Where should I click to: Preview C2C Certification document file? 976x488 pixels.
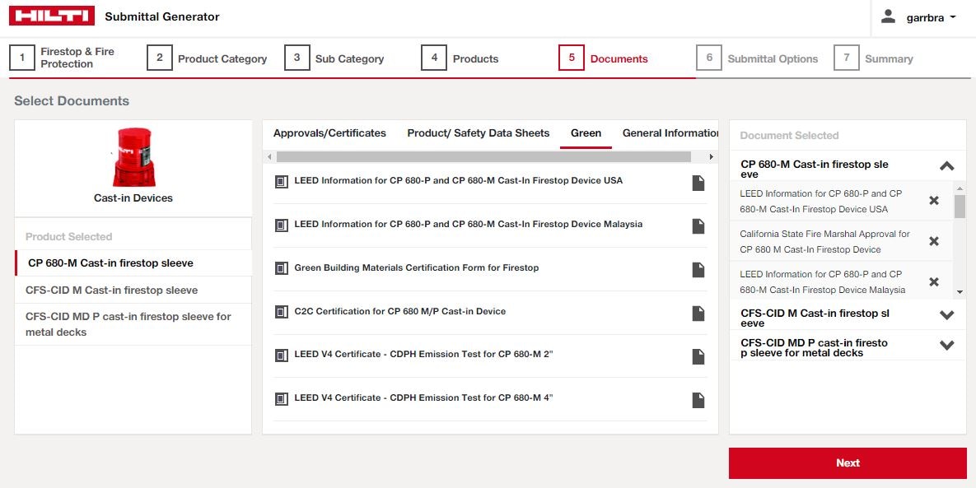698,314
